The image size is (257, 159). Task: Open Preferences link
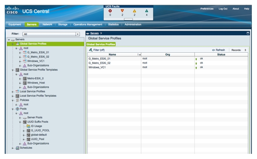(207, 9)
